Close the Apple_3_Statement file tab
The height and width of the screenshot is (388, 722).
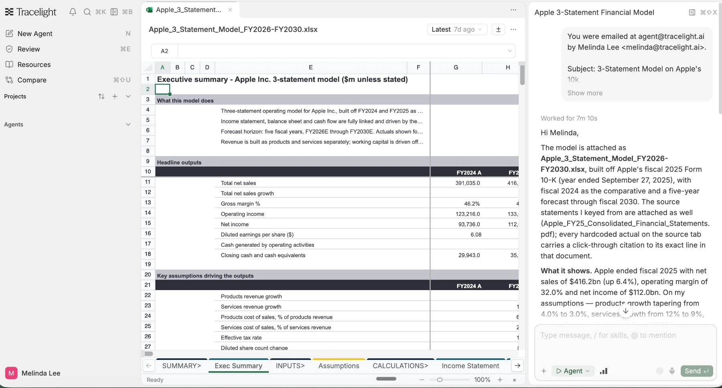click(230, 10)
